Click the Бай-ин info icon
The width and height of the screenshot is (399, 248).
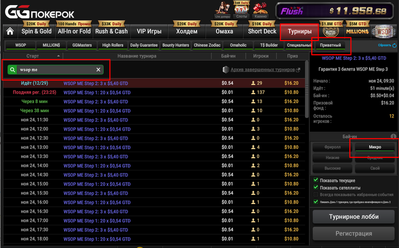(393, 136)
